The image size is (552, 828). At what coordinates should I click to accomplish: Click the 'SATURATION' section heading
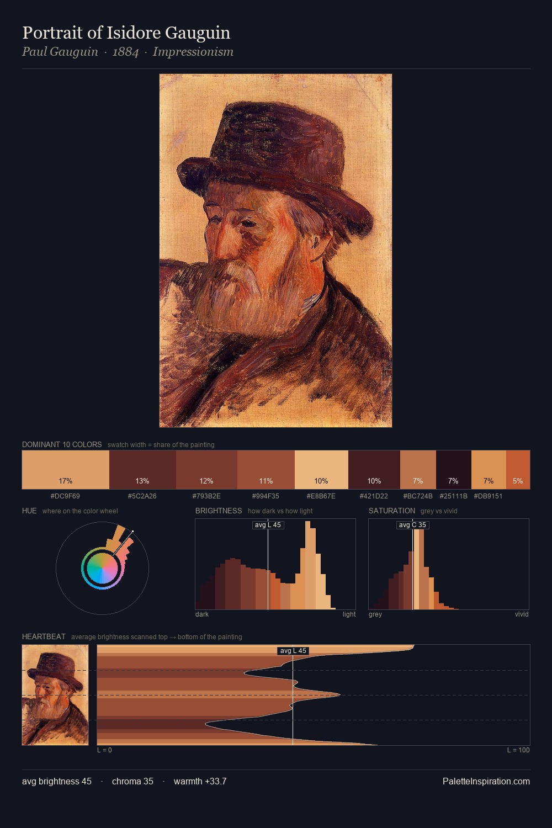pyautogui.click(x=392, y=511)
